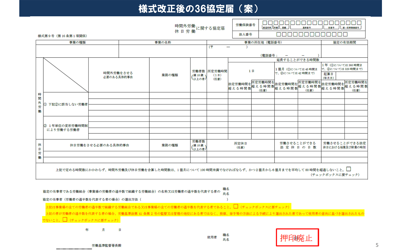Click the 法人番号 label
Screen dimensions: 401x251
click(x=245, y=34)
